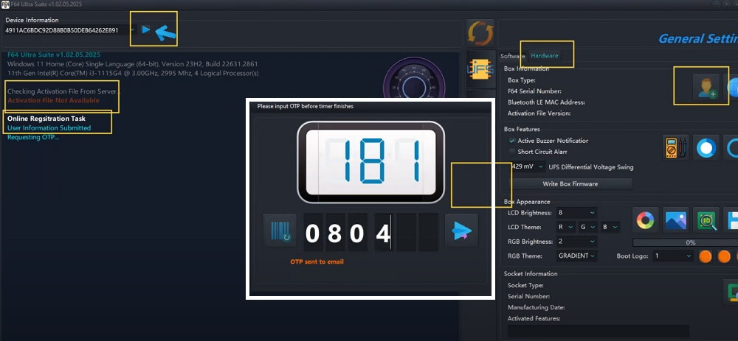Open the LCD Theme G dropdown
The height and width of the screenshot is (341, 738).
[588, 228]
